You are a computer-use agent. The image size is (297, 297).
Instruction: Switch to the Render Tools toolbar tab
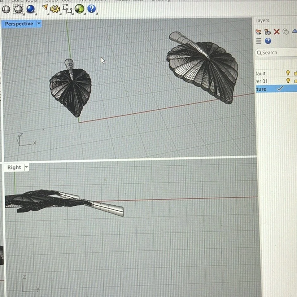129,1
